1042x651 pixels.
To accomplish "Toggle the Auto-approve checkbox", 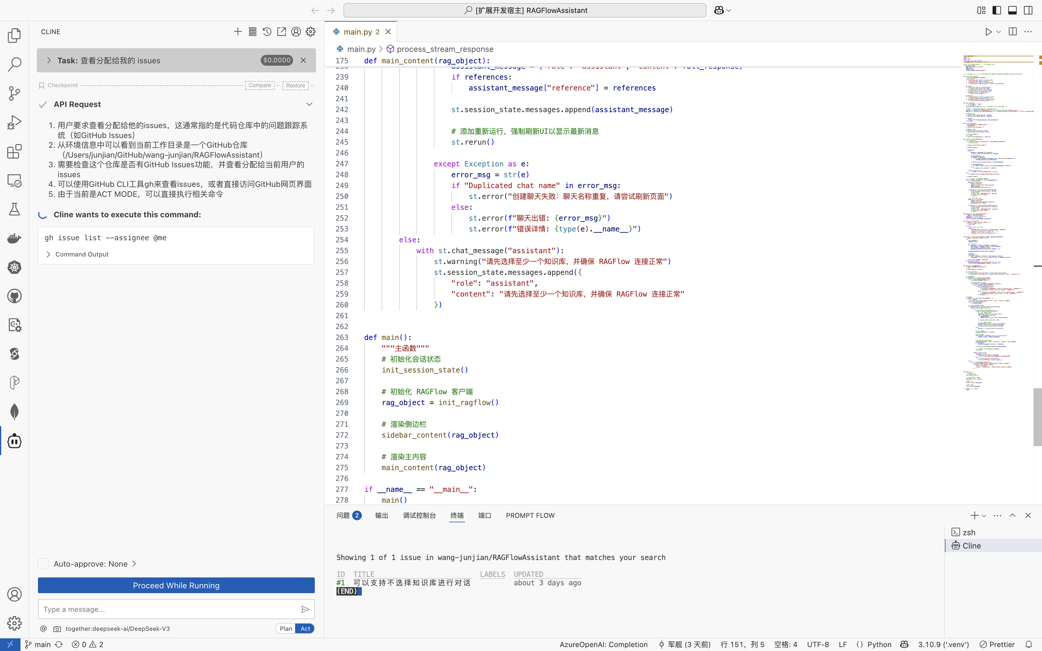I will click(43, 564).
